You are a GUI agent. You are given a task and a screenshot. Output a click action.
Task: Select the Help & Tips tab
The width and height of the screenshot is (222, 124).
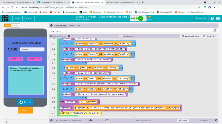point(75,26)
